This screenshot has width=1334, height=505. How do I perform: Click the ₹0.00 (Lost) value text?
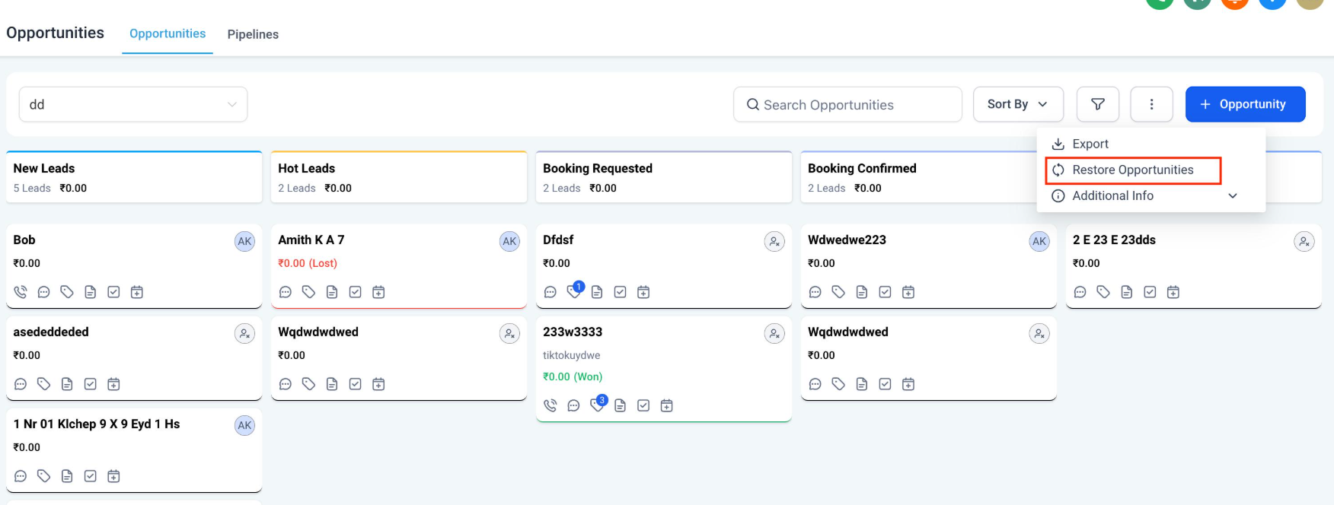click(308, 263)
